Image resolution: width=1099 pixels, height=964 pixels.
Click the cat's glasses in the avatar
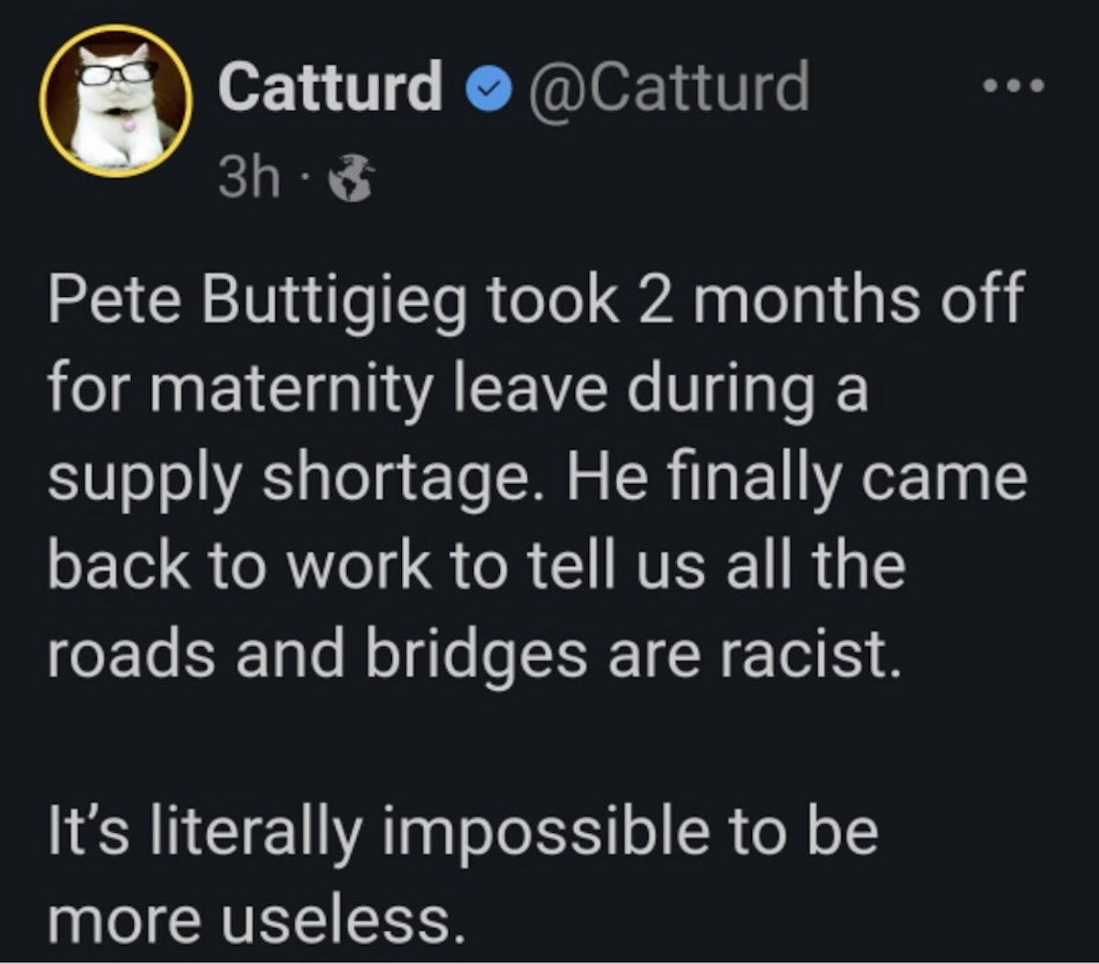116,72
